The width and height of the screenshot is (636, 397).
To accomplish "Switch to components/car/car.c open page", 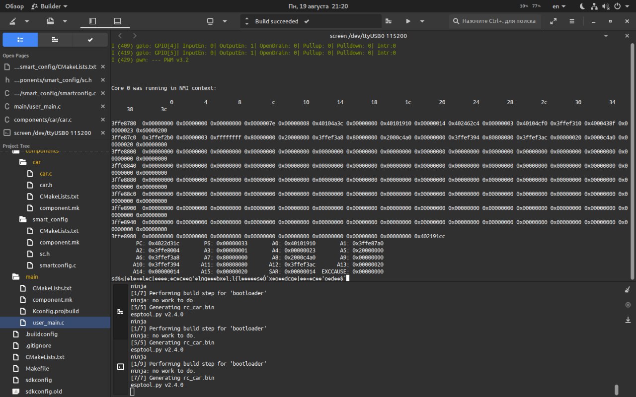I will [43, 120].
